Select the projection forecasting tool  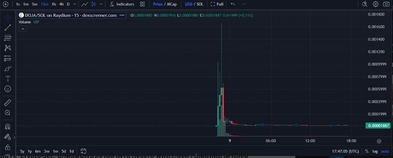tap(8, 58)
